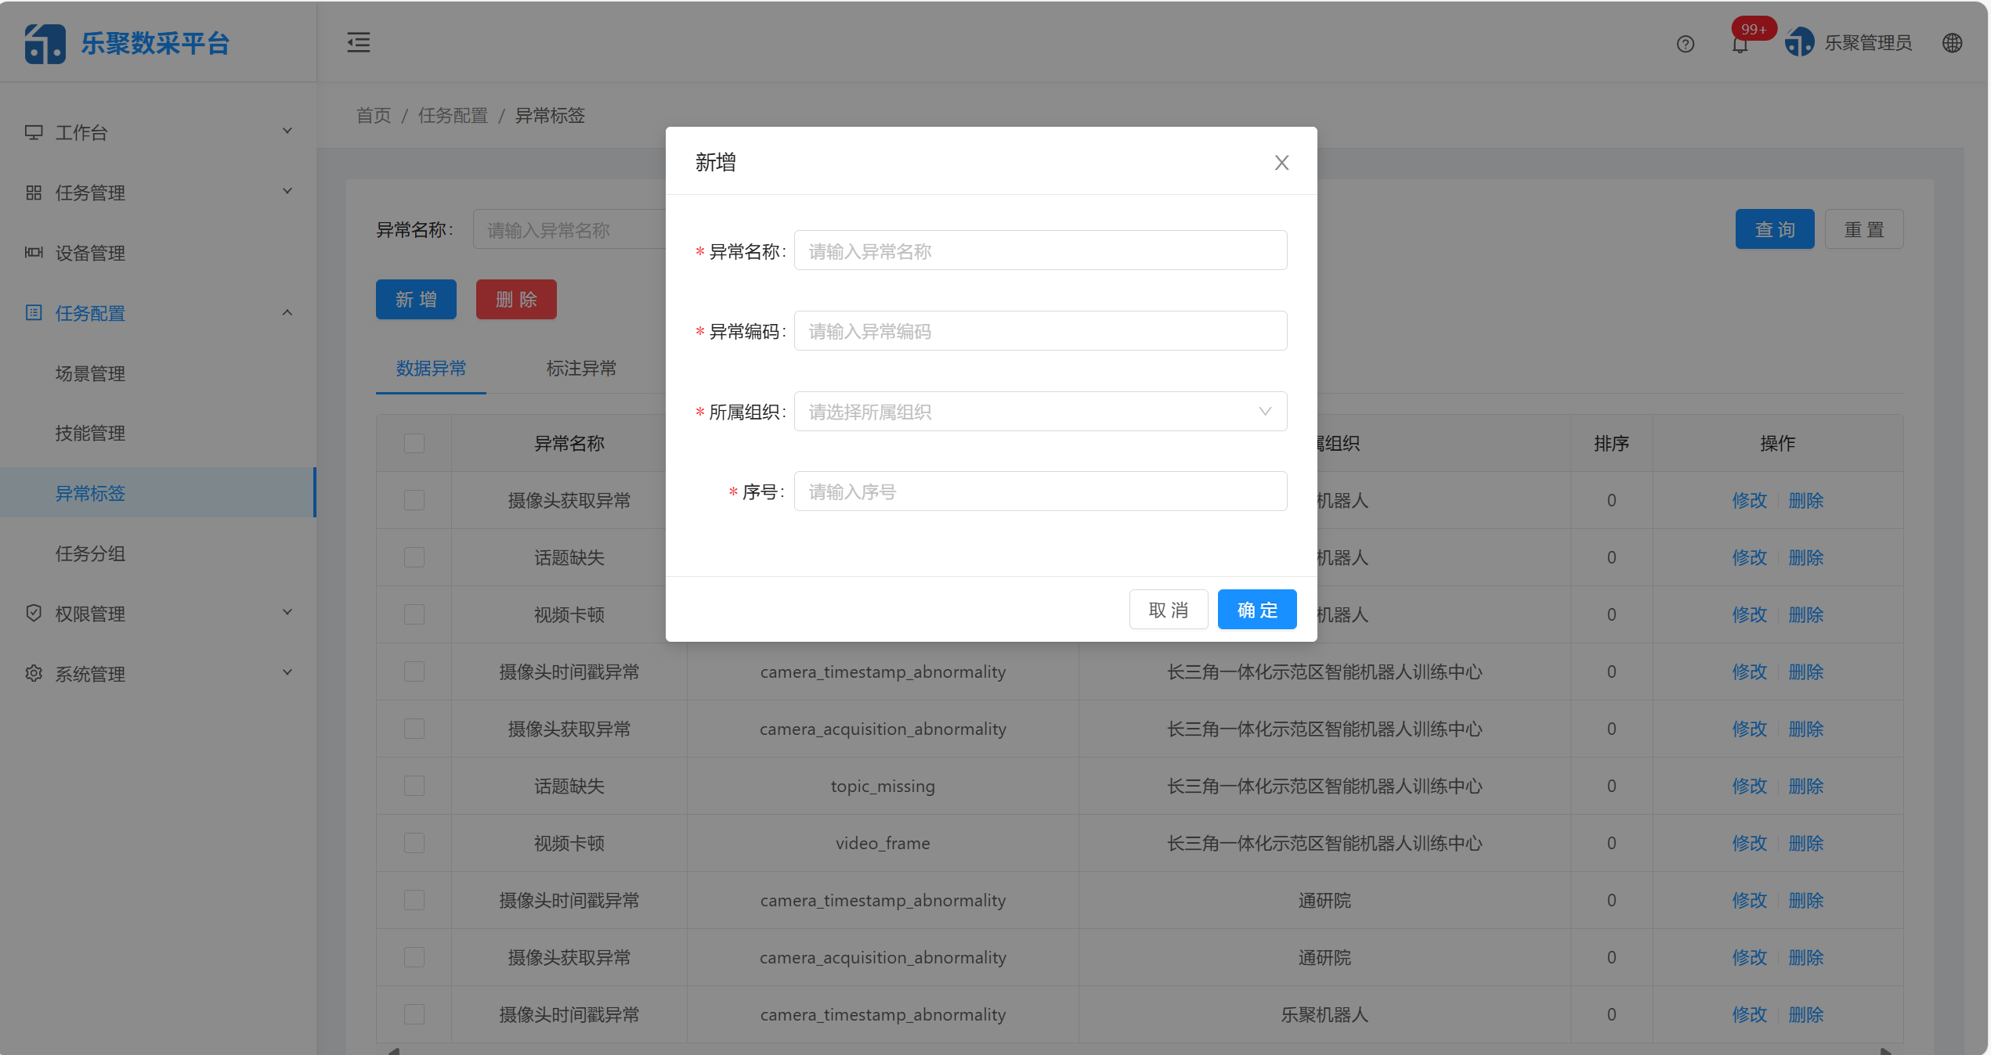Open the help question-mark icon
This screenshot has width=1991, height=1055.
1685,43
